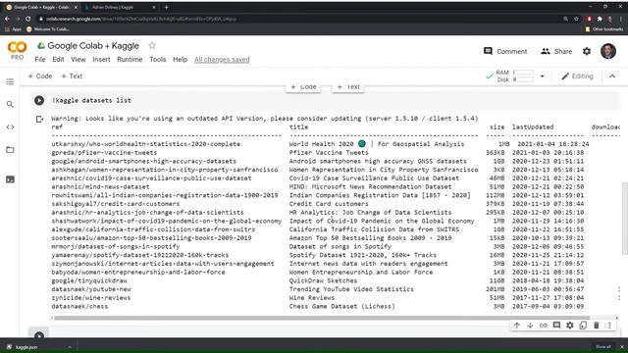Open notebook settings gear icon
628x353 pixels.
click(587, 51)
